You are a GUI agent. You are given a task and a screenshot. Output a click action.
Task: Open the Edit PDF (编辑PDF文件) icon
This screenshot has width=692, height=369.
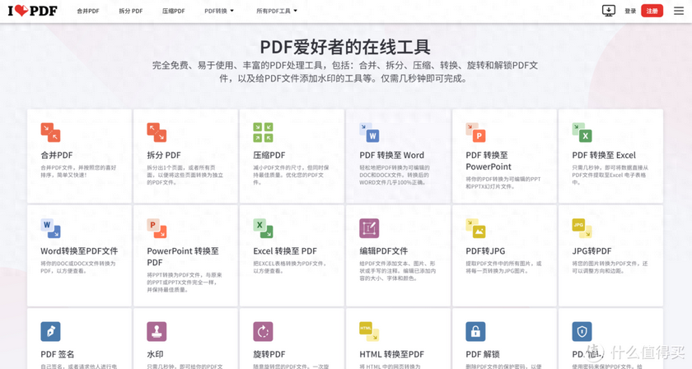click(x=369, y=228)
